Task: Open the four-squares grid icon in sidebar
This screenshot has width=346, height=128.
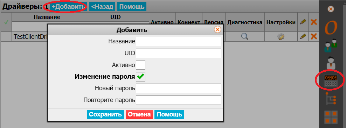Action: pos(331,117)
